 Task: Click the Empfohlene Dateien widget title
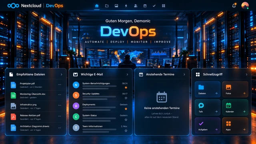[31, 74]
